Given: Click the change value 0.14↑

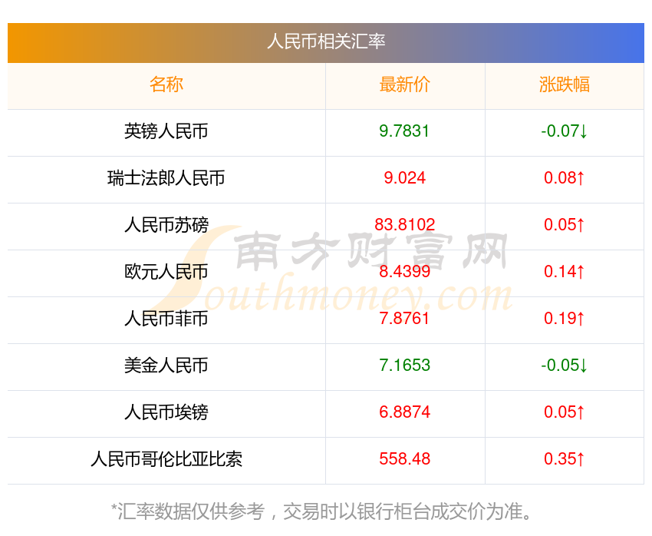Looking at the screenshot, I should click(x=565, y=272).
